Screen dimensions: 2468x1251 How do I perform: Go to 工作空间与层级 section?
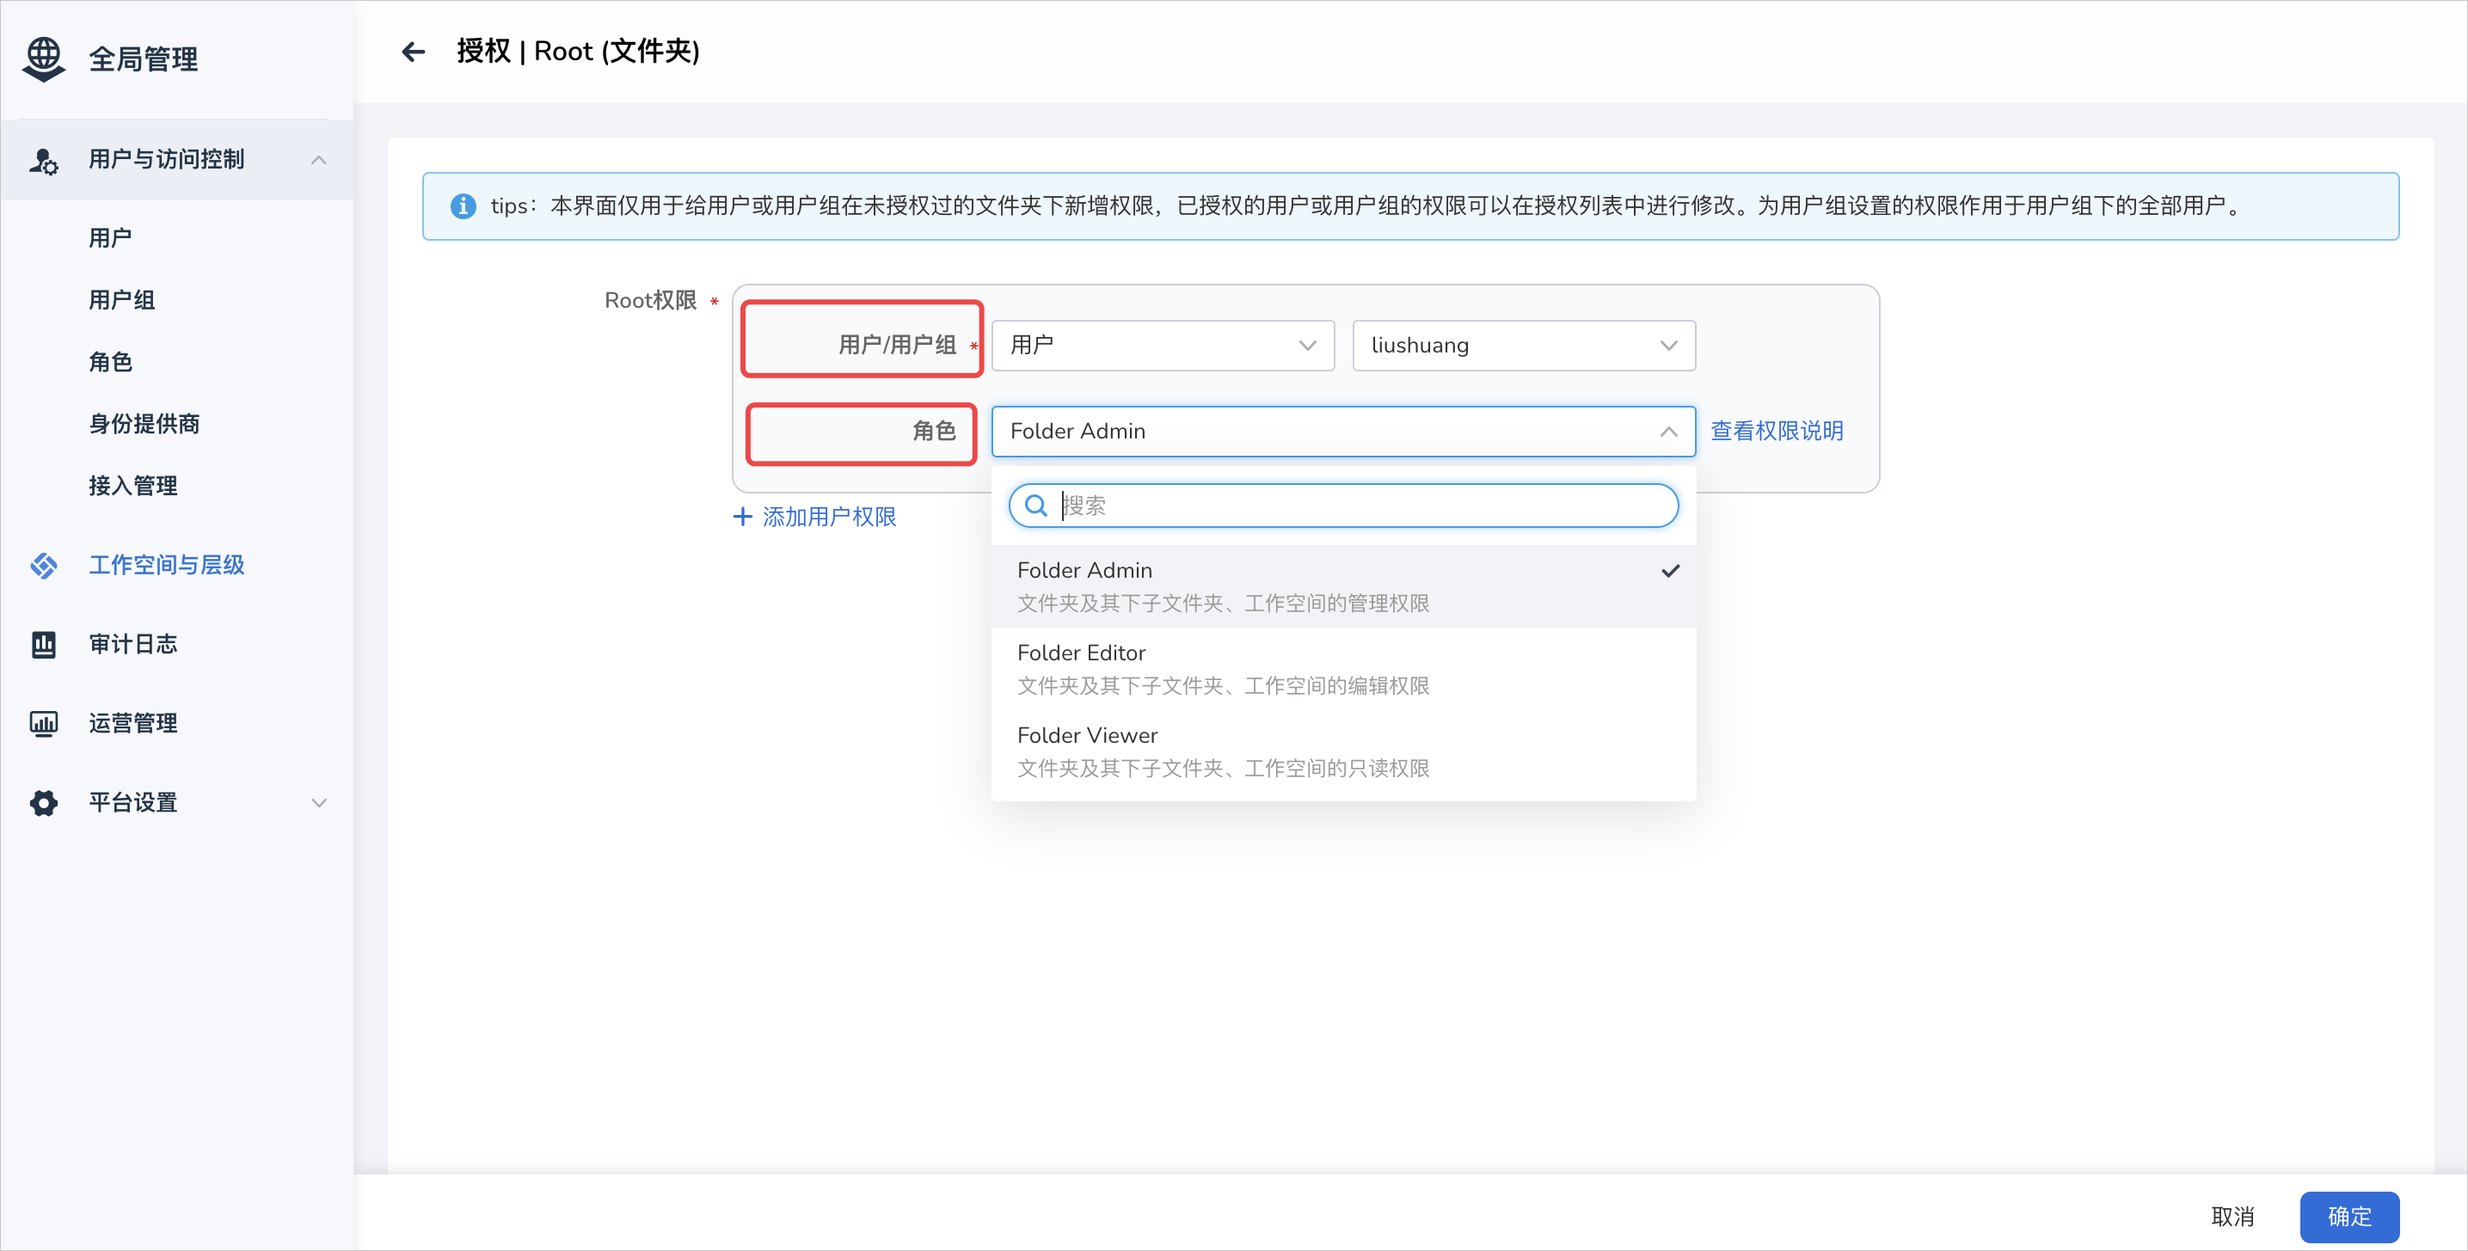click(x=166, y=565)
